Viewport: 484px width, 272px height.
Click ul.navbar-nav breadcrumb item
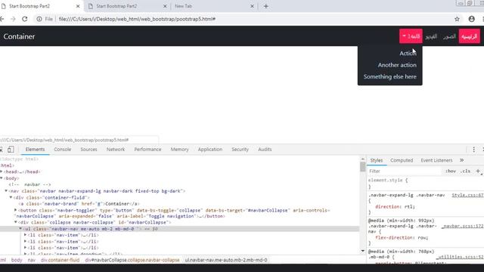pyautogui.click(x=226, y=260)
